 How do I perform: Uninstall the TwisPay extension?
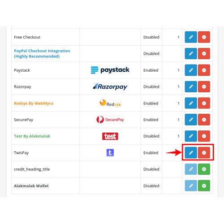pyautogui.click(x=204, y=153)
